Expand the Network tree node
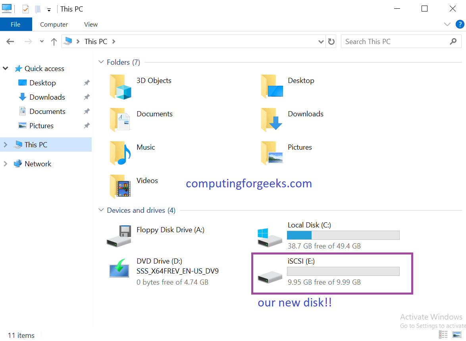466x341 pixels. click(x=5, y=164)
